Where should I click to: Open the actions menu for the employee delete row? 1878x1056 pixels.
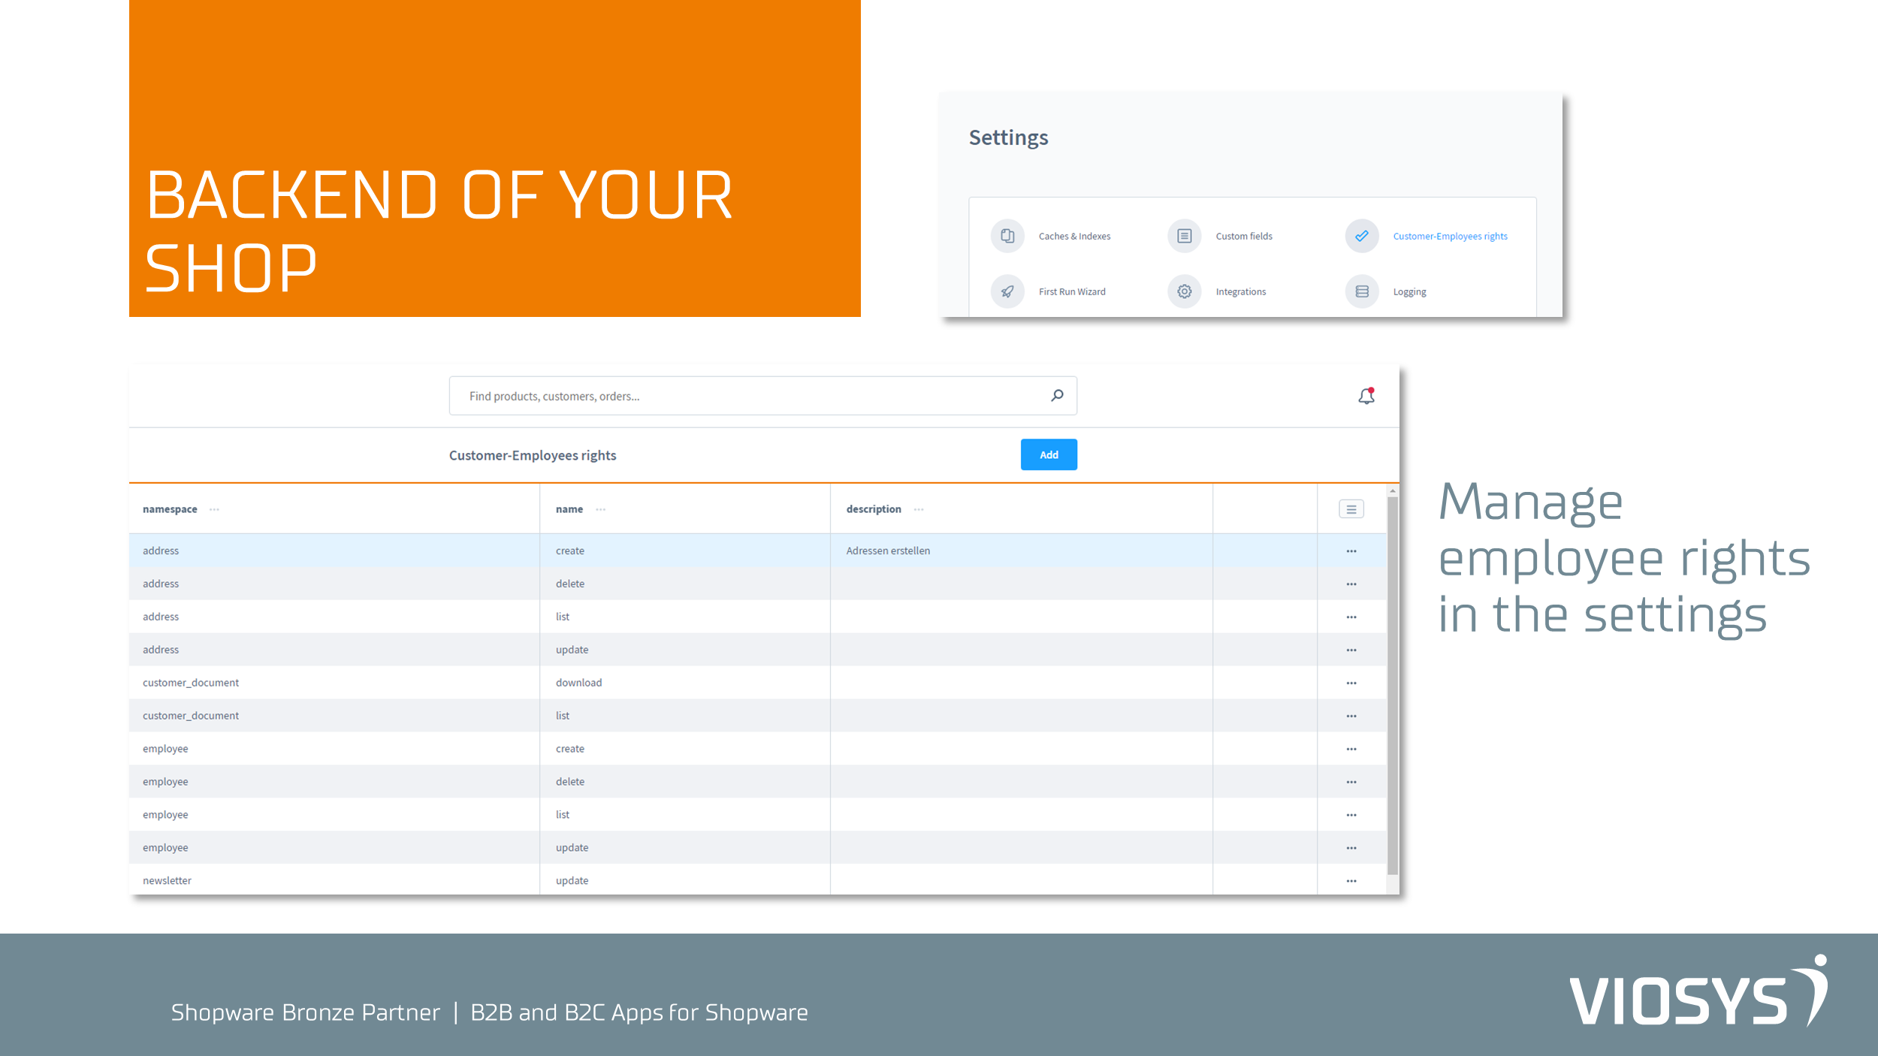click(1351, 783)
